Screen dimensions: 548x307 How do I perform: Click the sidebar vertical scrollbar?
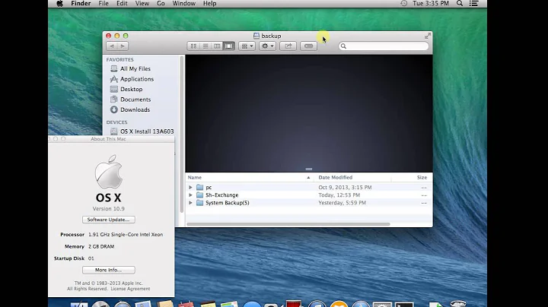181,135
